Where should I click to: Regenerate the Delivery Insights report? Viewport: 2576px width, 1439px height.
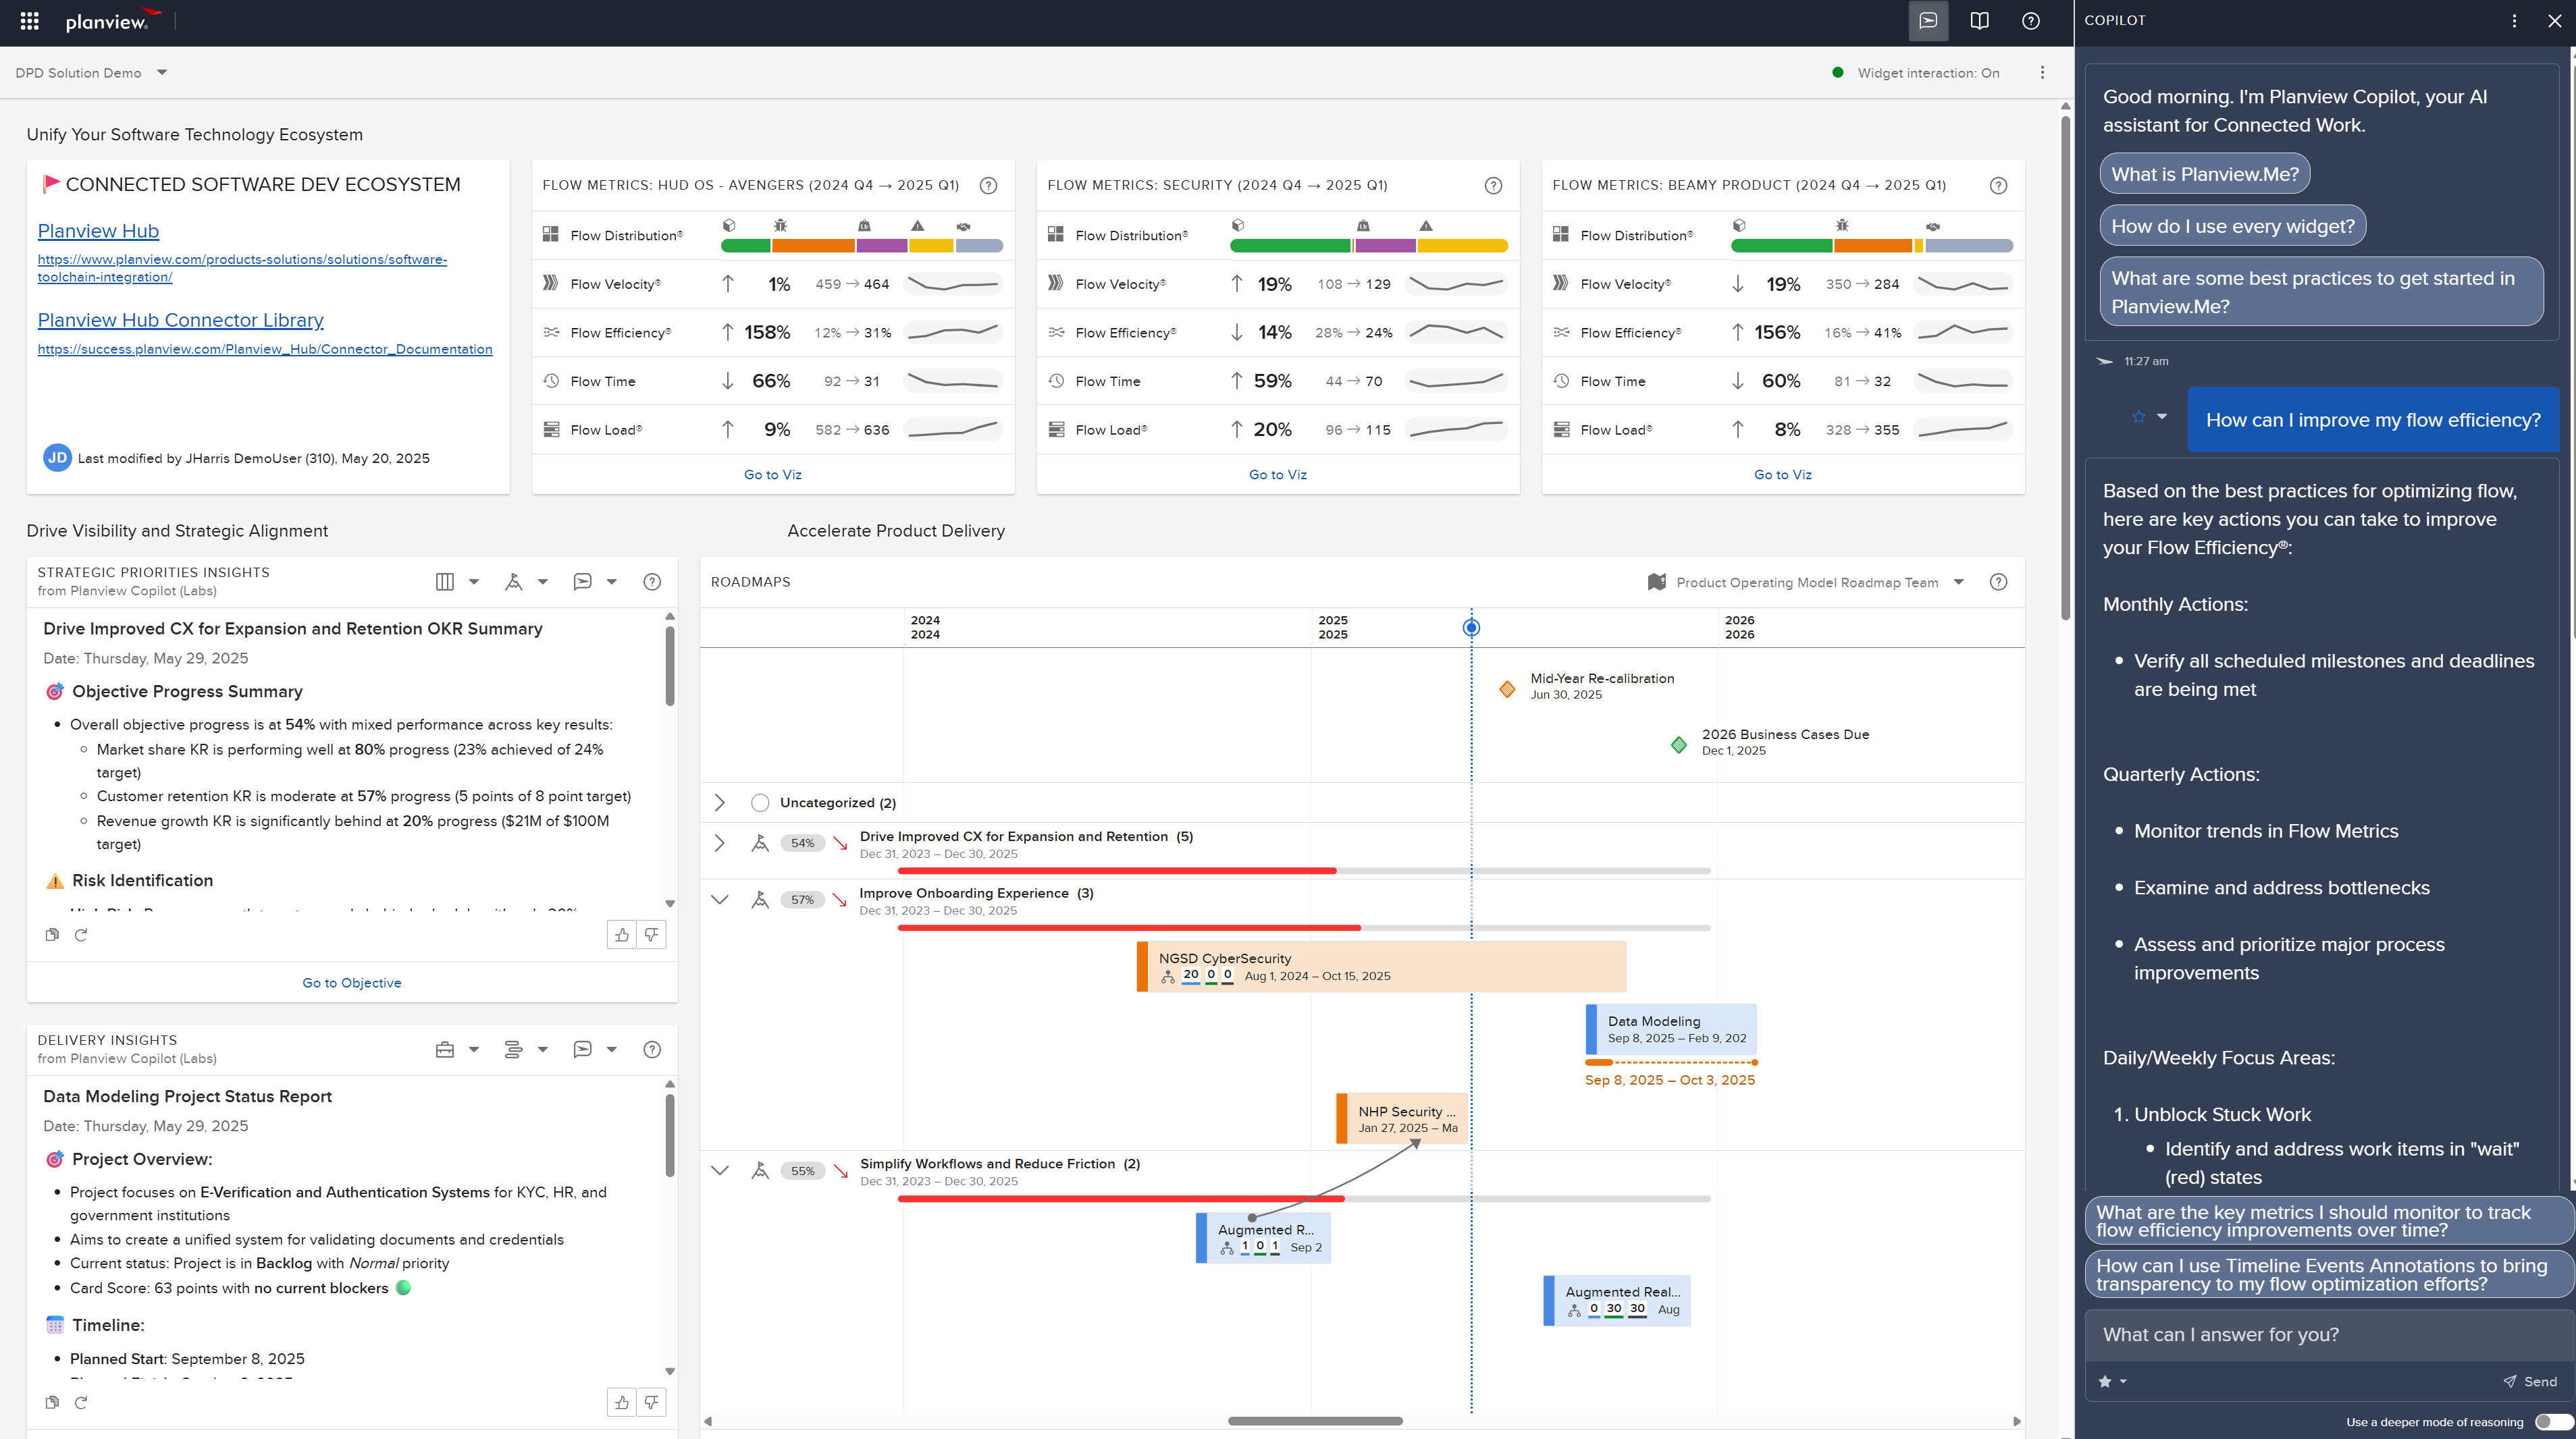point(81,1402)
